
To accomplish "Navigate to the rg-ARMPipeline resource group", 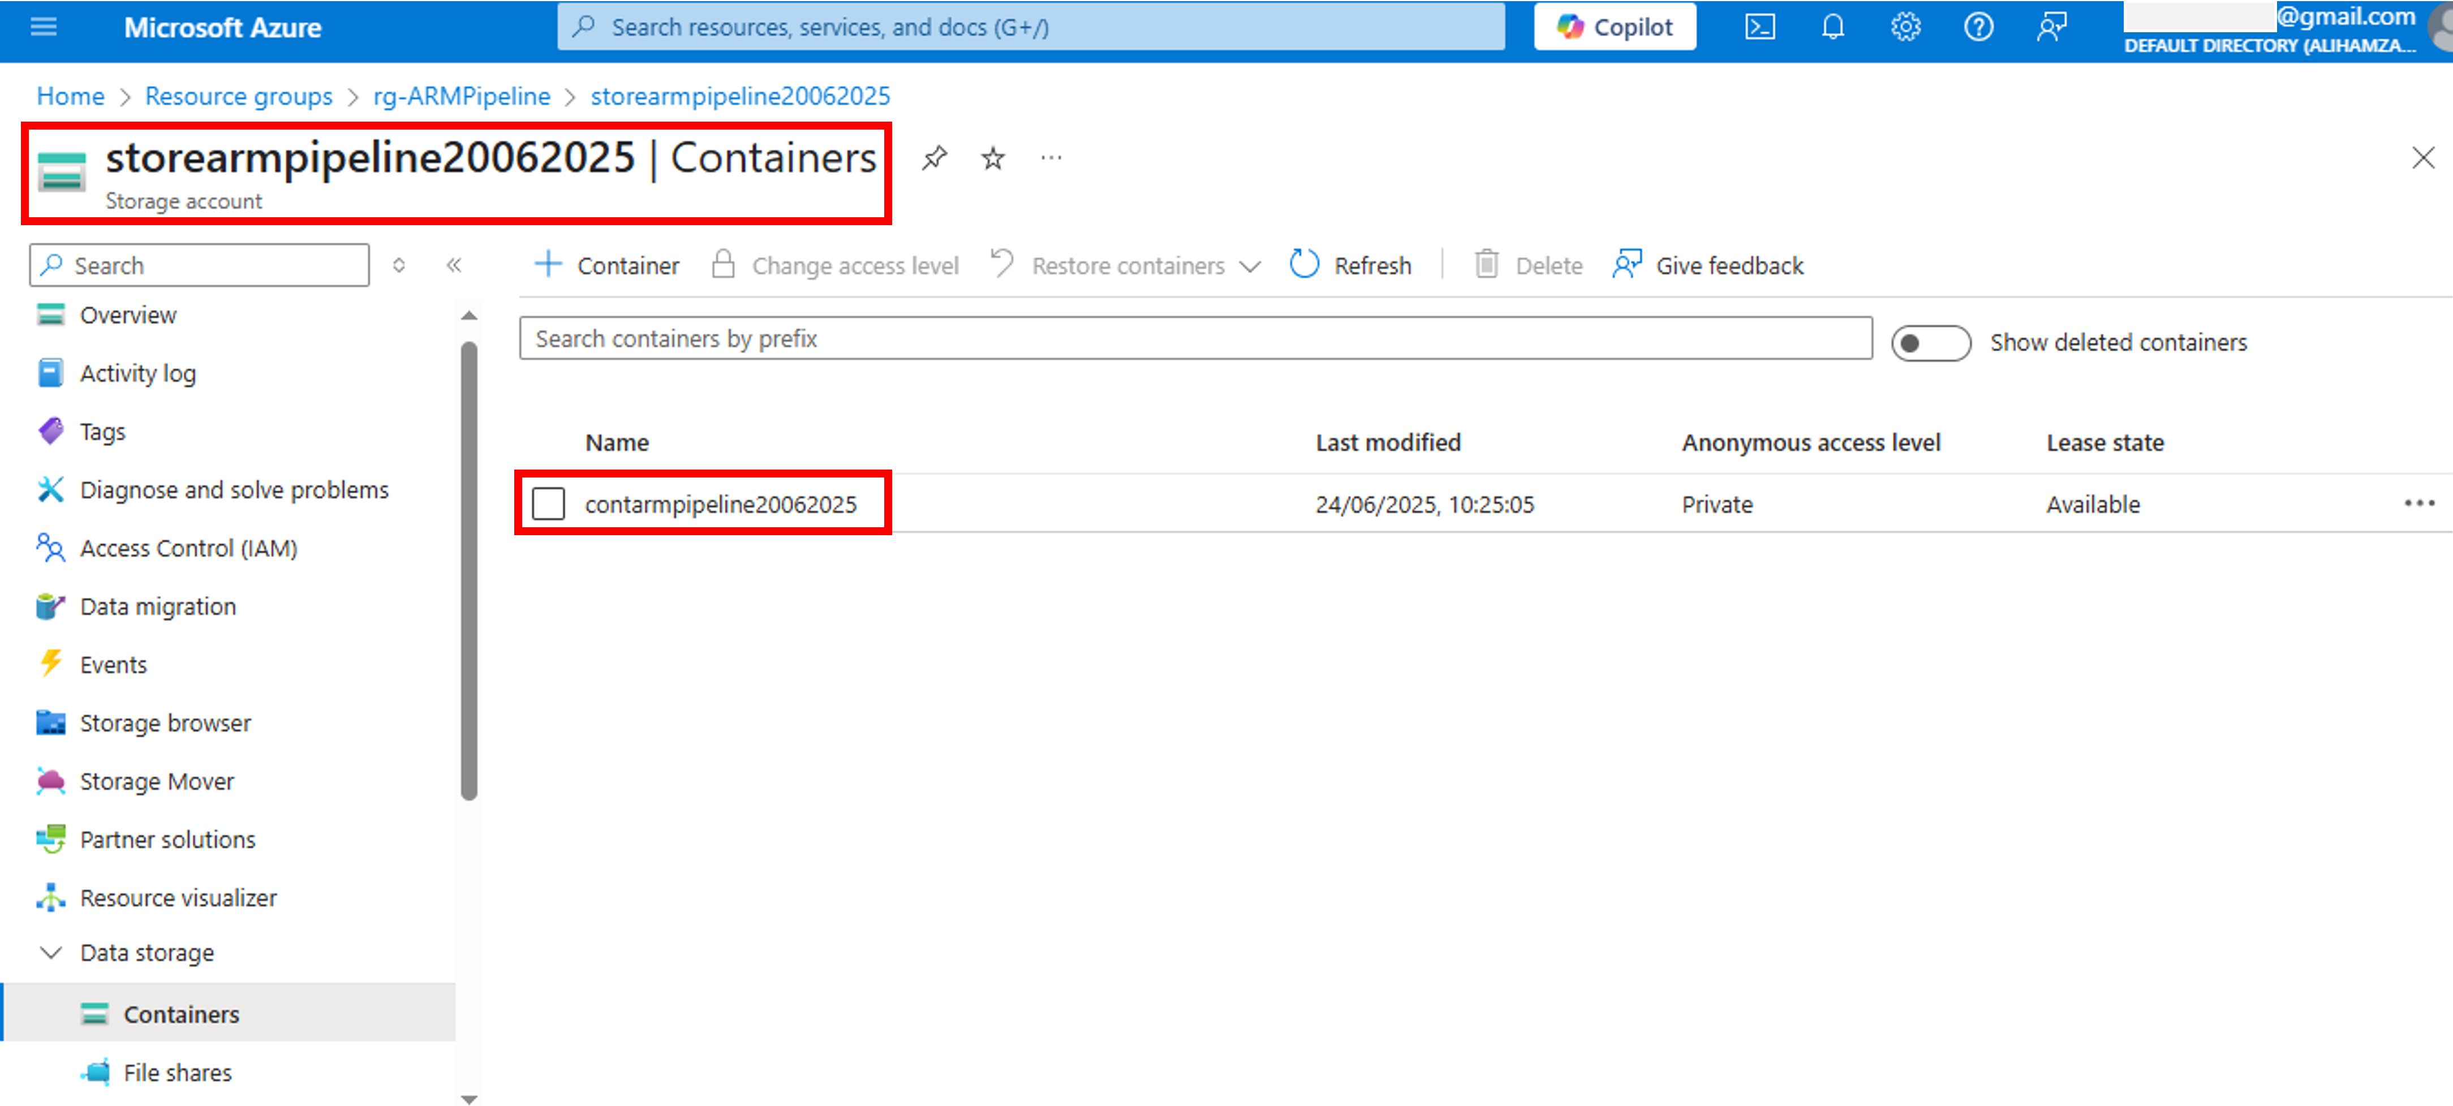I will 461,95.
